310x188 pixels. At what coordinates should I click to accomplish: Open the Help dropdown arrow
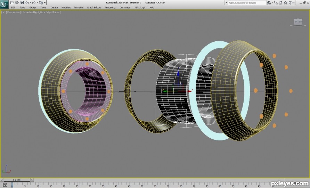pyautogui.click(x=294, y=3)
